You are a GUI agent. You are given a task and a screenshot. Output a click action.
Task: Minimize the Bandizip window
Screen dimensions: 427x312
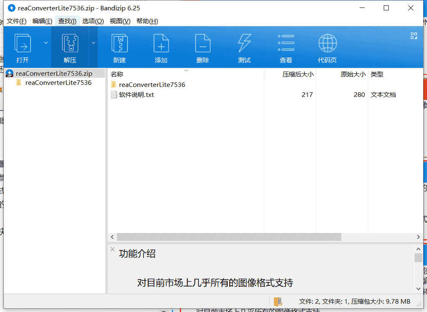362,8
